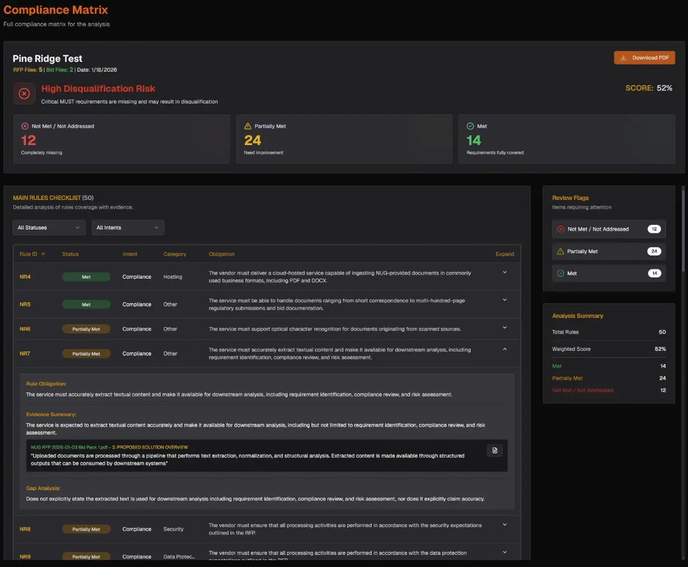Collapse the expanded NR7 rule row
Viewport: 688px width, 567px height.
505,349
